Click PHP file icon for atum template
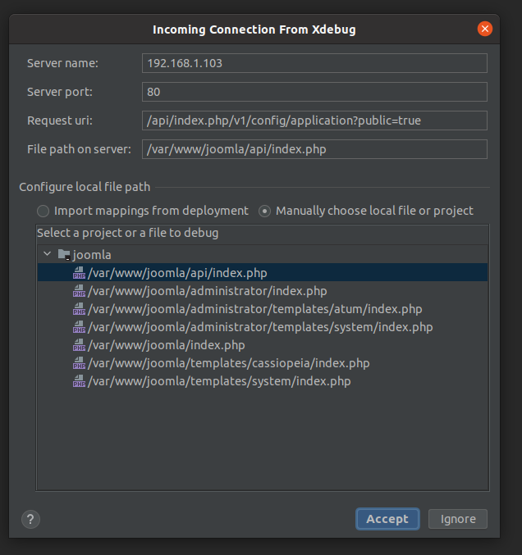This screenshot has height=555, width=522. (x=80, y=309)
